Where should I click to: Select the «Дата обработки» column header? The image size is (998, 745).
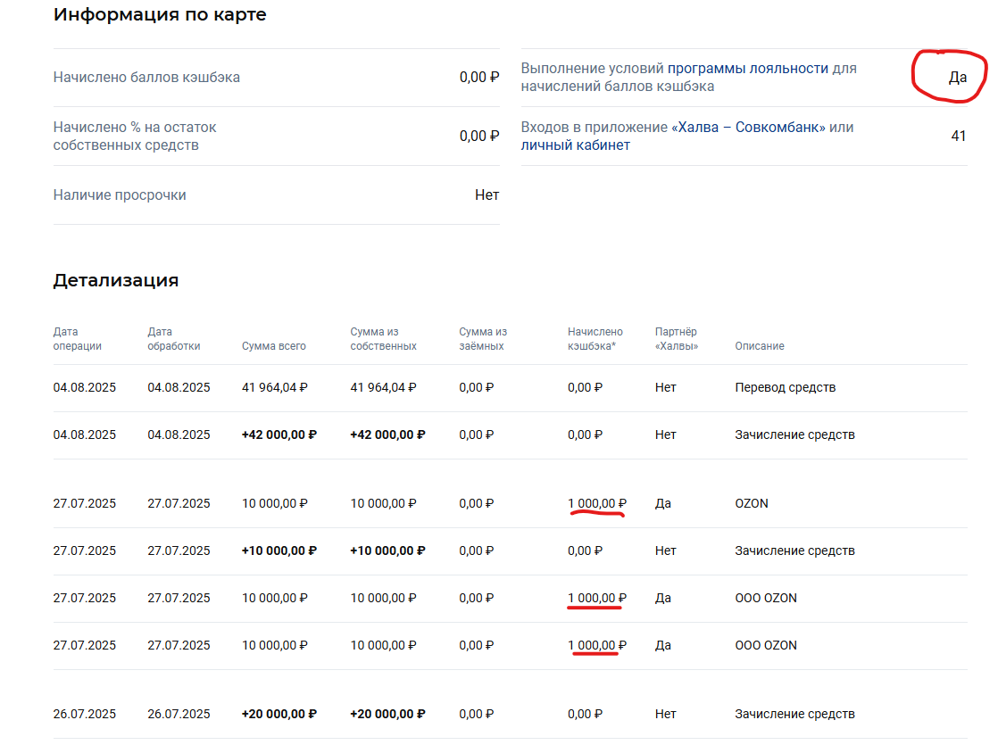coord(174,339)
